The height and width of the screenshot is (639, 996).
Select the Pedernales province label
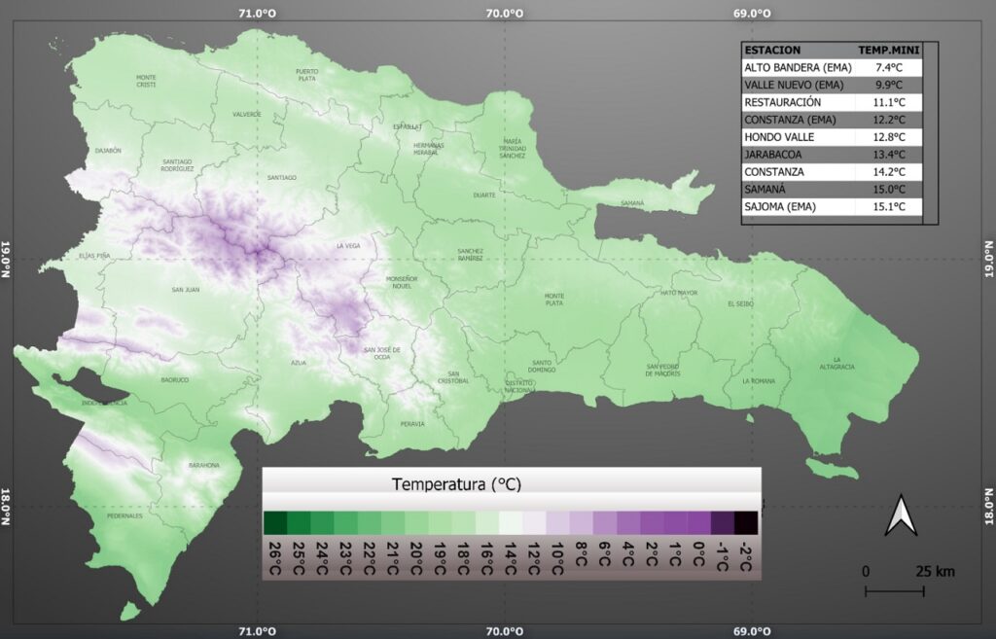click(125, 516)
